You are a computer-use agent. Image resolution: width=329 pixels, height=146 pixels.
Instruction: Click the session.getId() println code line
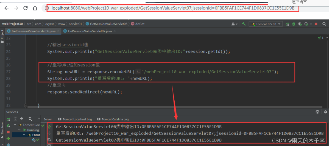click(139, 51)
